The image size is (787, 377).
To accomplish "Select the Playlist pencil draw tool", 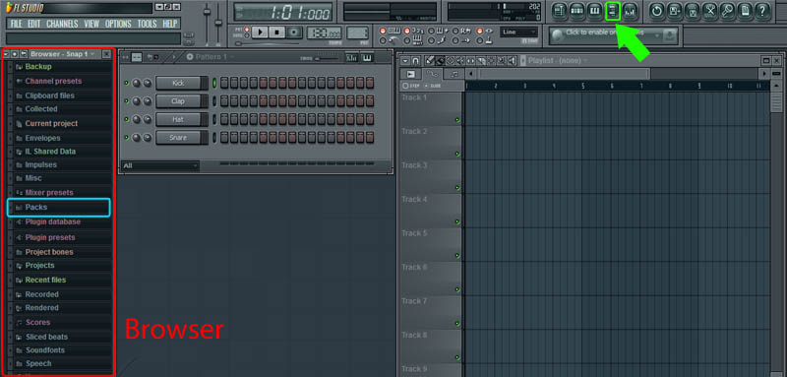I will pyautogui.click(x=430, y=61).
